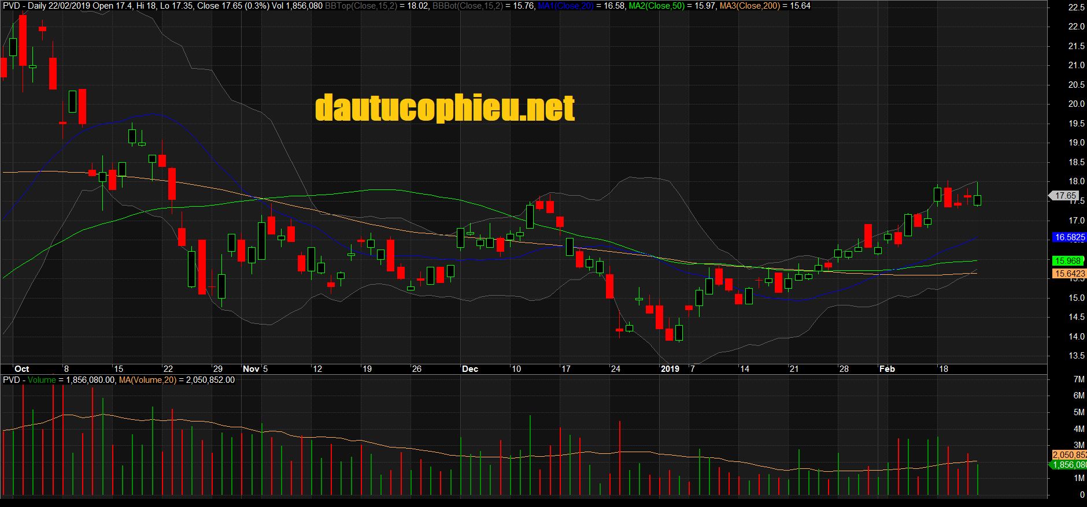Click the orange 15.6423 MA200 value tag
The width and height of the screenshot is (1087, 507).
click(1069, 274)
